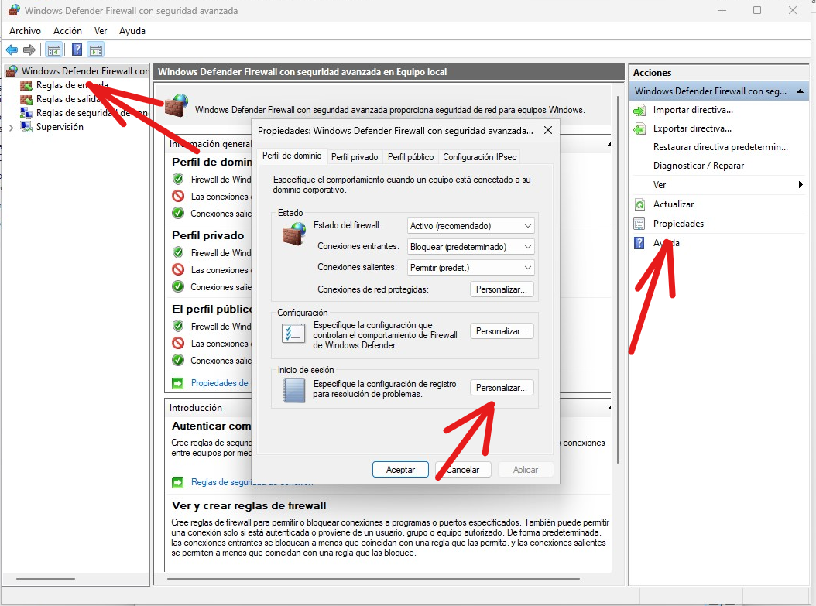Open the Estado del firewall dropdown
The image size is (816, 606).
pyautogui.click(x=471, y=226)
